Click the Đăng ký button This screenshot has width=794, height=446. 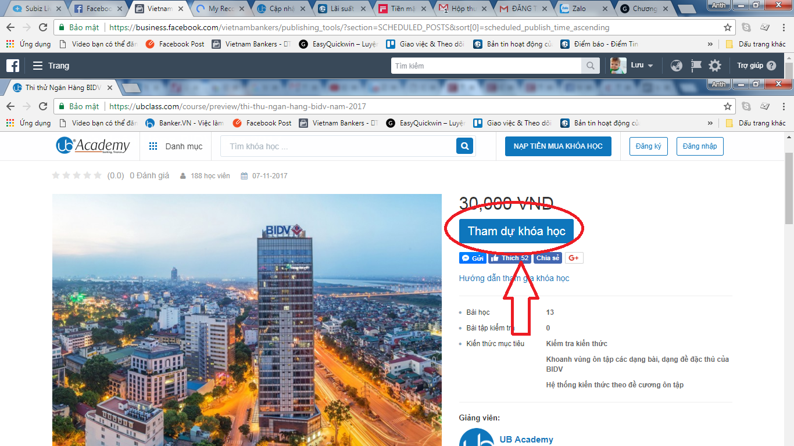point(649,146)
